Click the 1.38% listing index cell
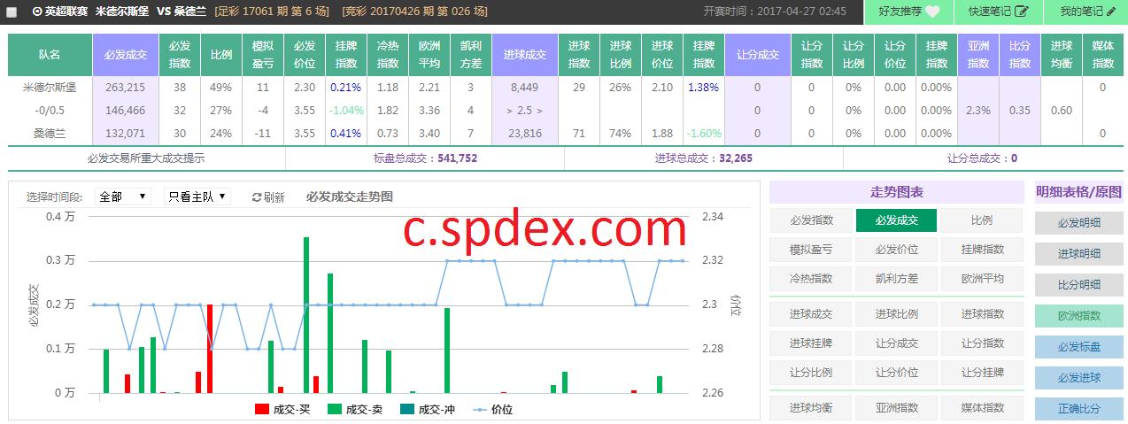The width and height of the screenshot is (1128, 424). click(x=703, y=87)
